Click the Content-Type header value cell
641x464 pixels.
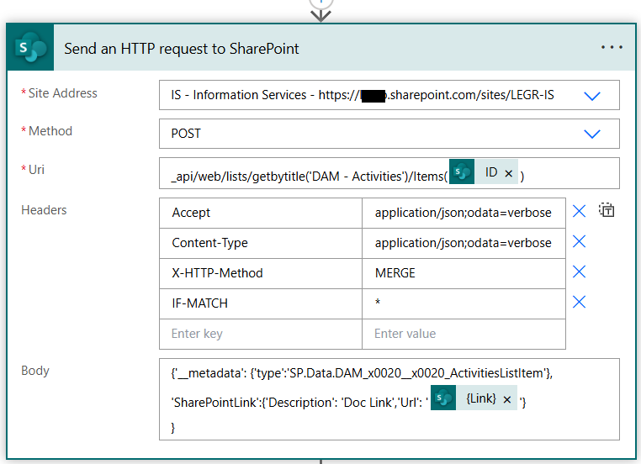click(x=464, y=243)
